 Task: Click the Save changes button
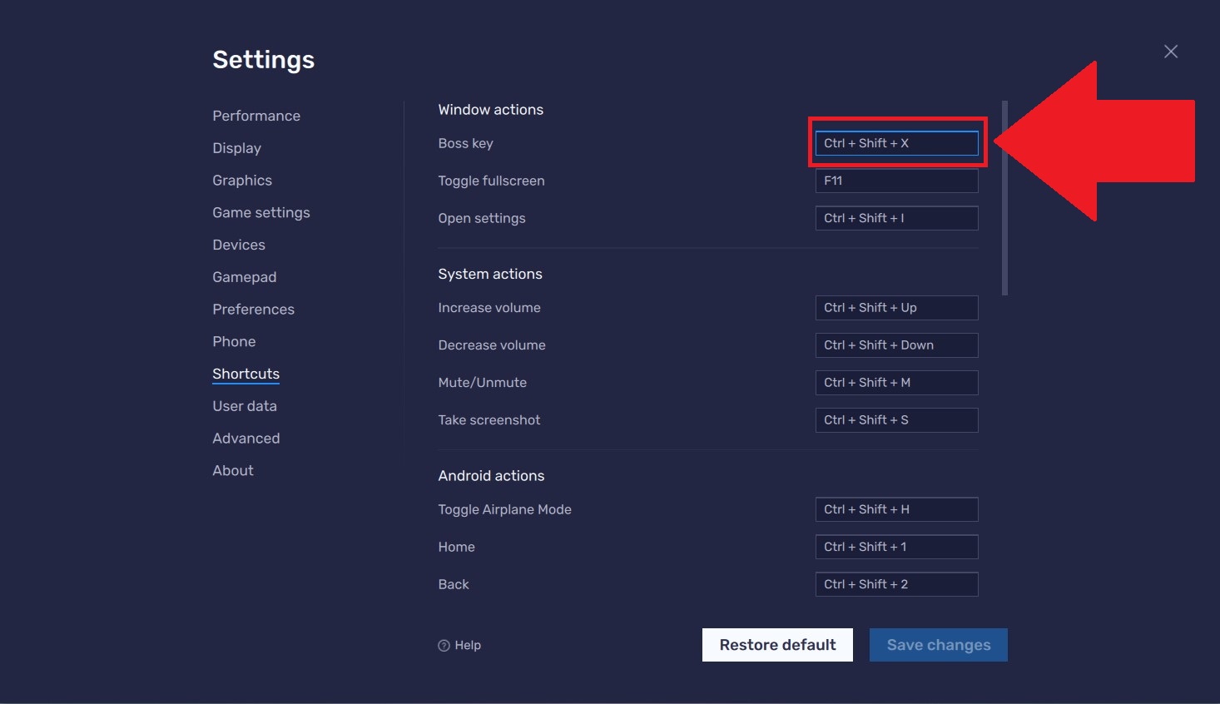coord(938,644)
